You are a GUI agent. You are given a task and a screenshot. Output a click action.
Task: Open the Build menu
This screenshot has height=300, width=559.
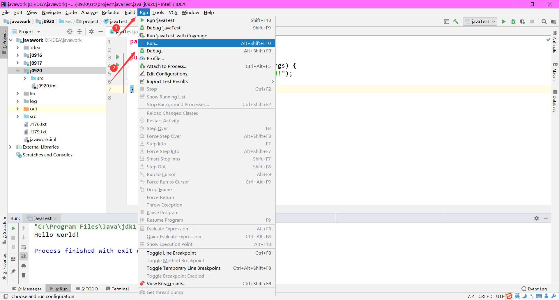130,12
